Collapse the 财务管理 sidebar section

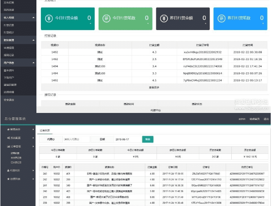click(33, 40)
